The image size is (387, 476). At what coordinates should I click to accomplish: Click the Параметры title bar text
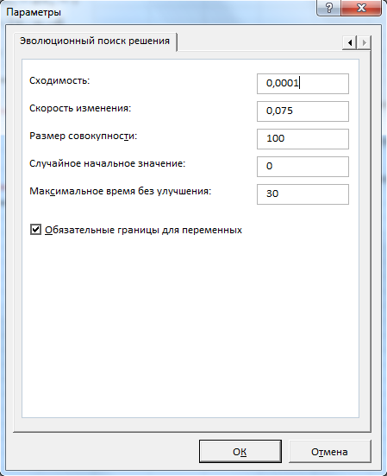(34, 12)
